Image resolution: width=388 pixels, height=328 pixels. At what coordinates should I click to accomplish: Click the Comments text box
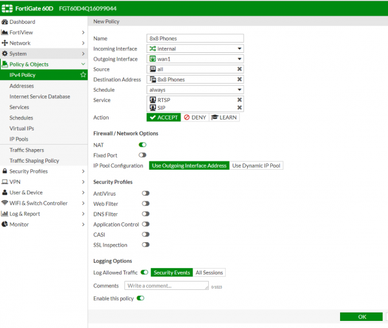(x=167, y=285)
